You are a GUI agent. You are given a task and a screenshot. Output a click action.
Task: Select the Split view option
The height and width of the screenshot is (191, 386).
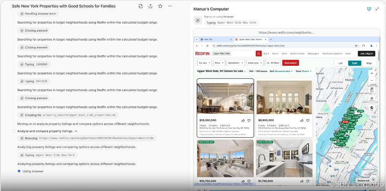[354, 63]
